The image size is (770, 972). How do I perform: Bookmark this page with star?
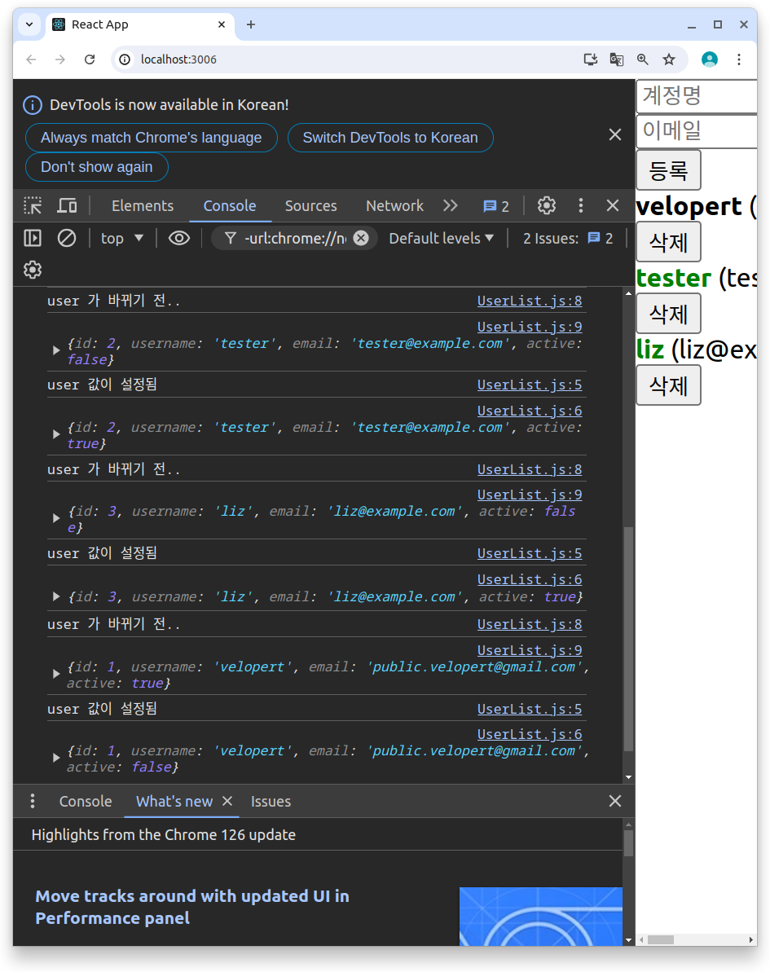coord(669,59)
